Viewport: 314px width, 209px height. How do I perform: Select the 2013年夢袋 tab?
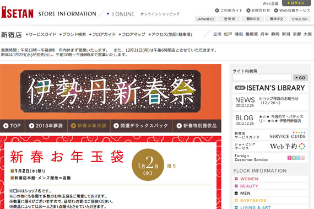pyautogui.click(x=46, y=126)
